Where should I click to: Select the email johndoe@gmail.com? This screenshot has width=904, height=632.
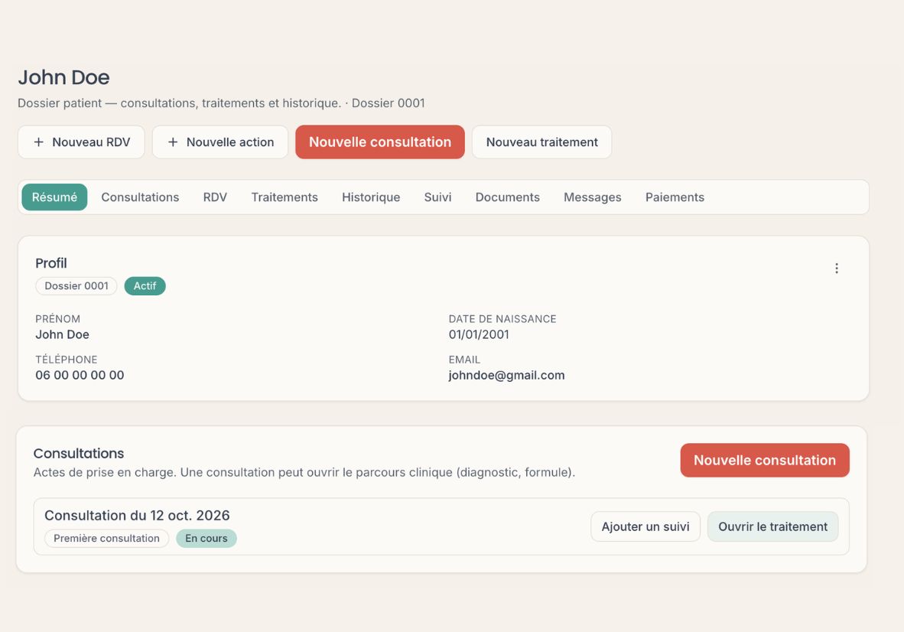[506, 376]
